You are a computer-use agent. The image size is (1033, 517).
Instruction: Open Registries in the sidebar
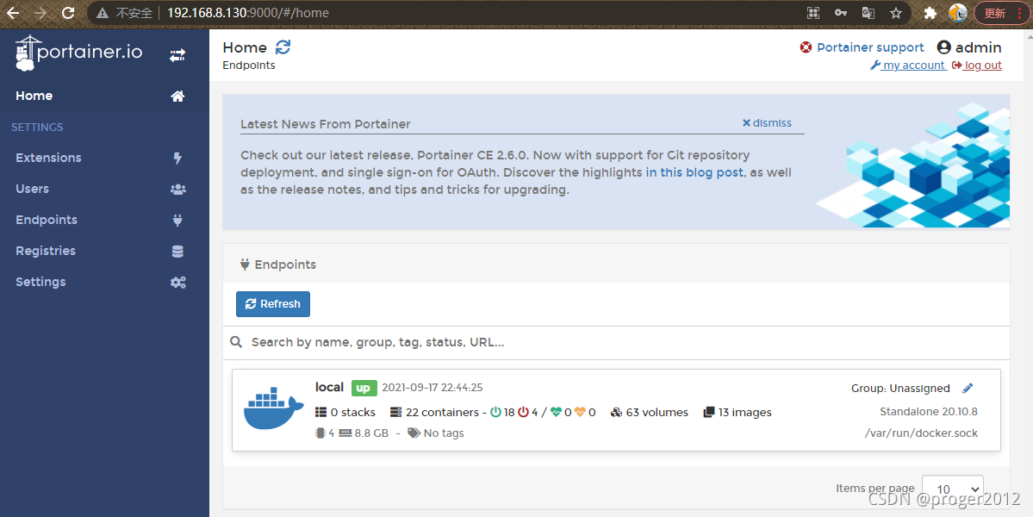pos(104,251)
